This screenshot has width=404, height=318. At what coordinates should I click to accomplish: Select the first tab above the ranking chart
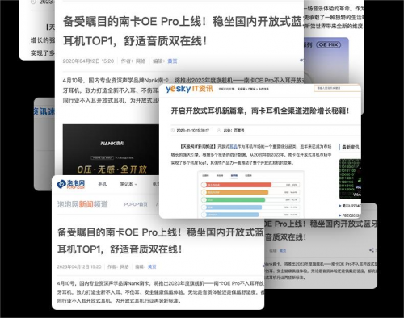205,175
